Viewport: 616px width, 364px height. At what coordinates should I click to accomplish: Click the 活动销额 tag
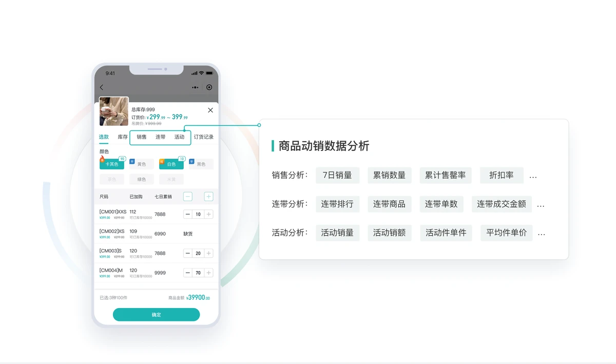(x=389, y=233)
